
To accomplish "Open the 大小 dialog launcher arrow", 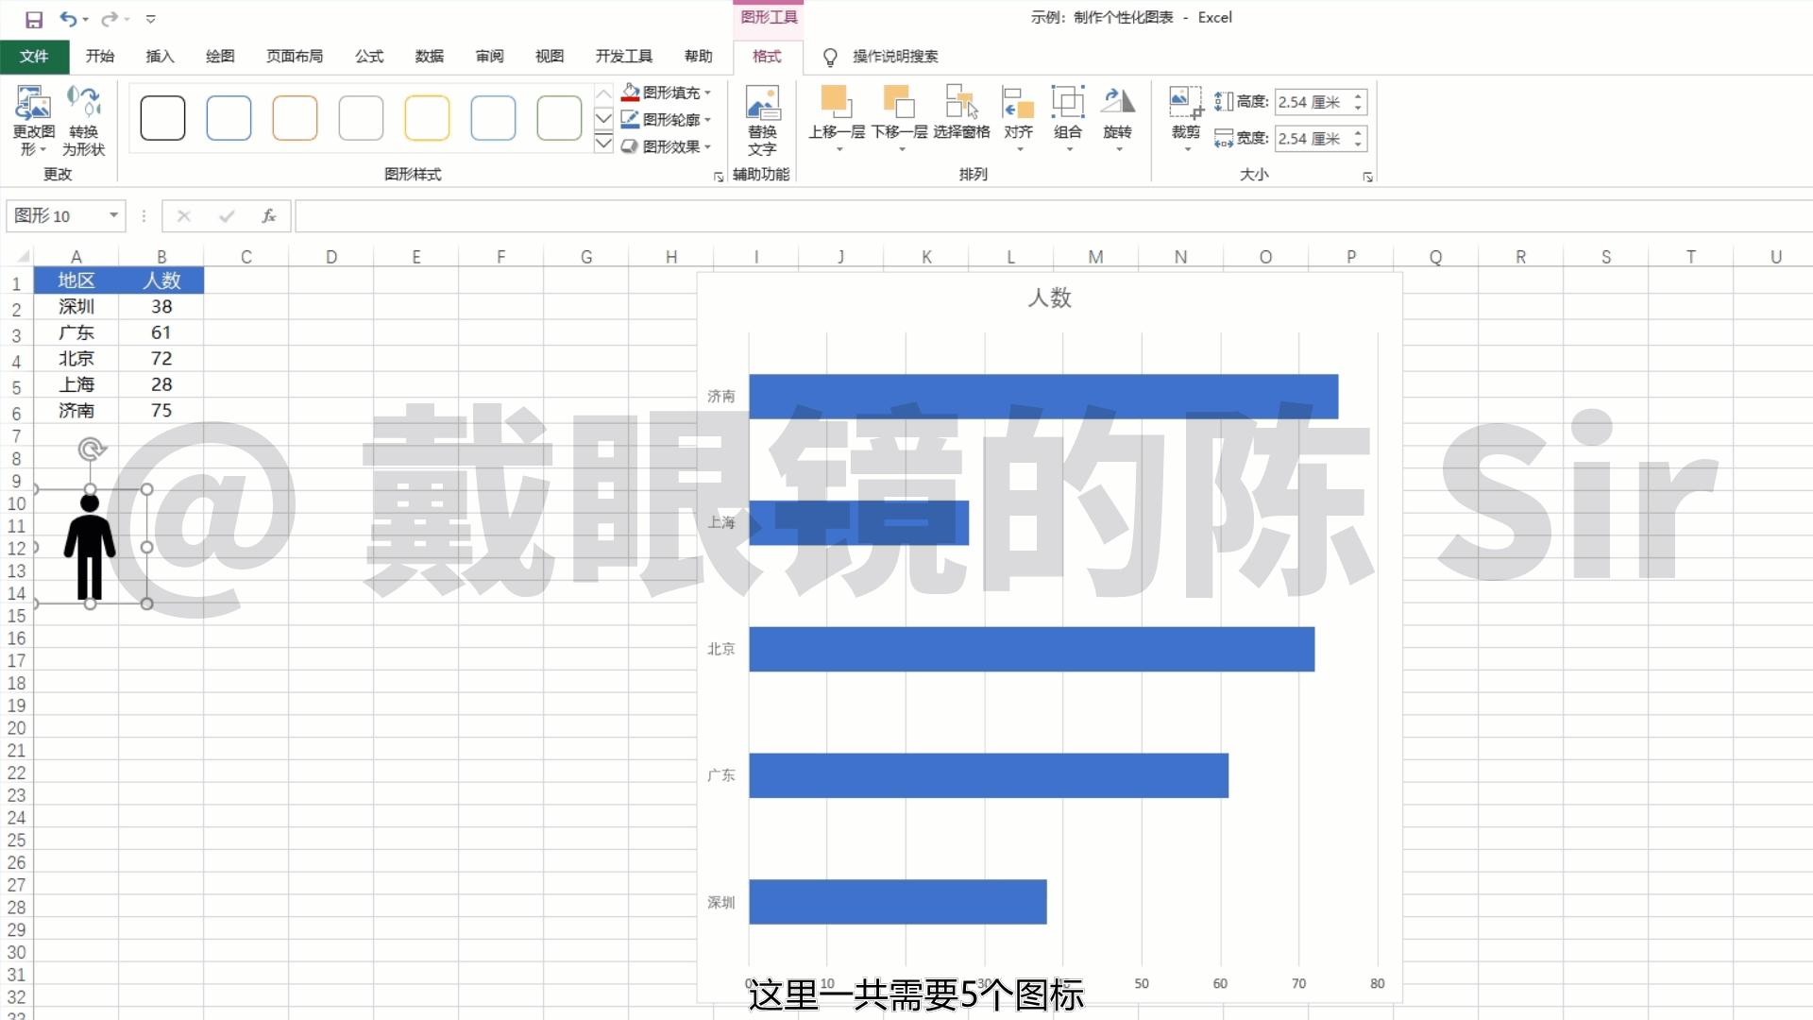I will pyautogui.click(x=1367, y=177).
